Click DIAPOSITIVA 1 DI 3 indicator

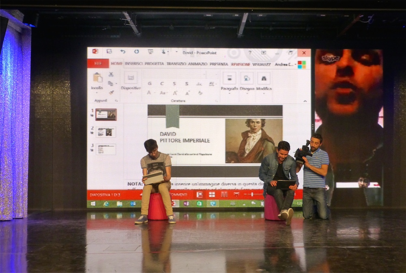pos(105,195)
